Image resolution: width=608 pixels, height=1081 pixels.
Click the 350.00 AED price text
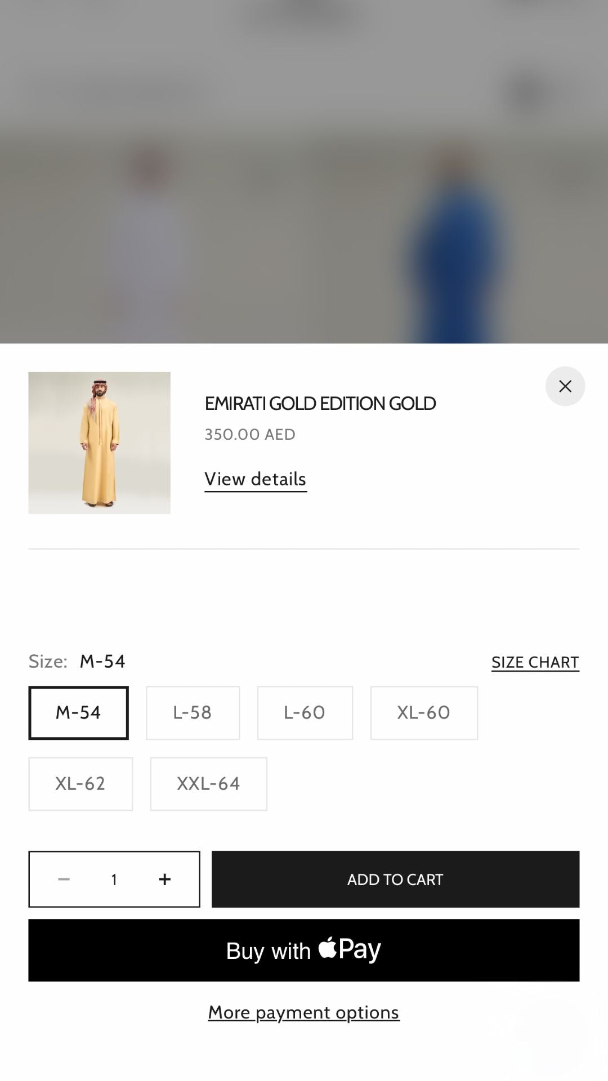[x=250, y=434]
